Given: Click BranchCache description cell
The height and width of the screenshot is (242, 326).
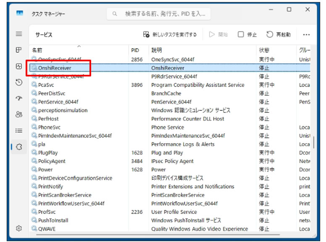Looking at the screenshot, I should pos(166,93).
